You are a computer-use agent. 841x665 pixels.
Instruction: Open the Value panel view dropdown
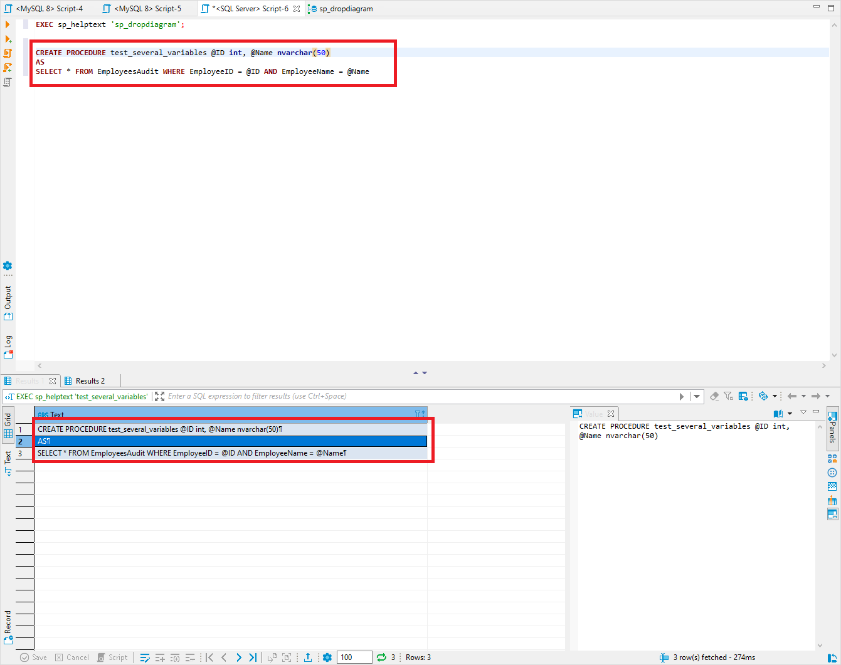789,413
